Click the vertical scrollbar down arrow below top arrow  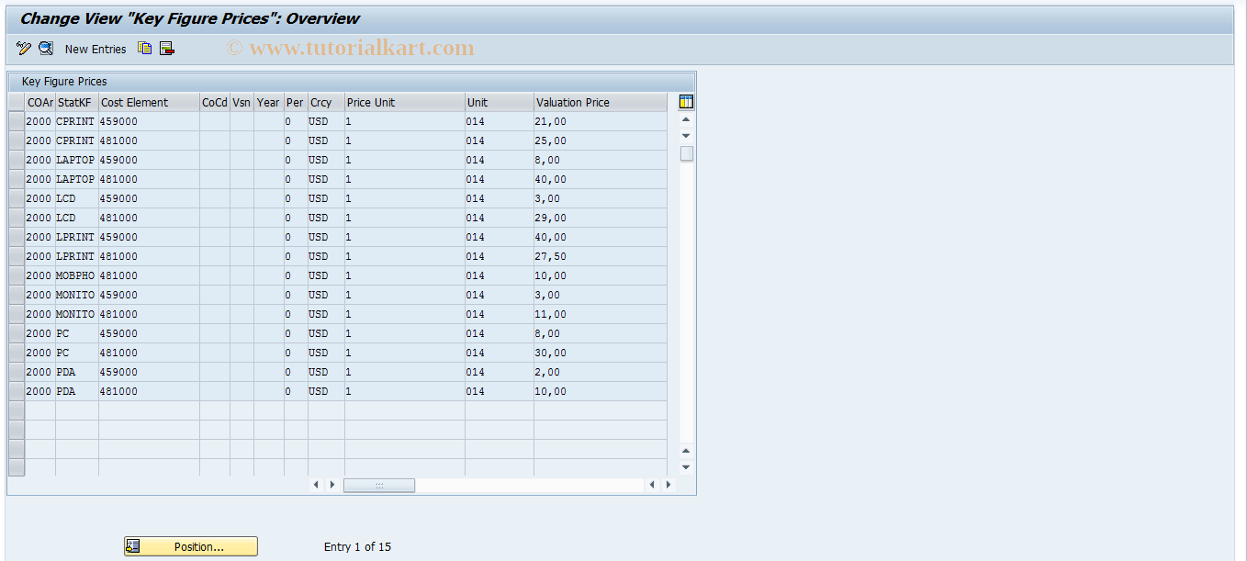pyautogui.click(x=686, y=136)
